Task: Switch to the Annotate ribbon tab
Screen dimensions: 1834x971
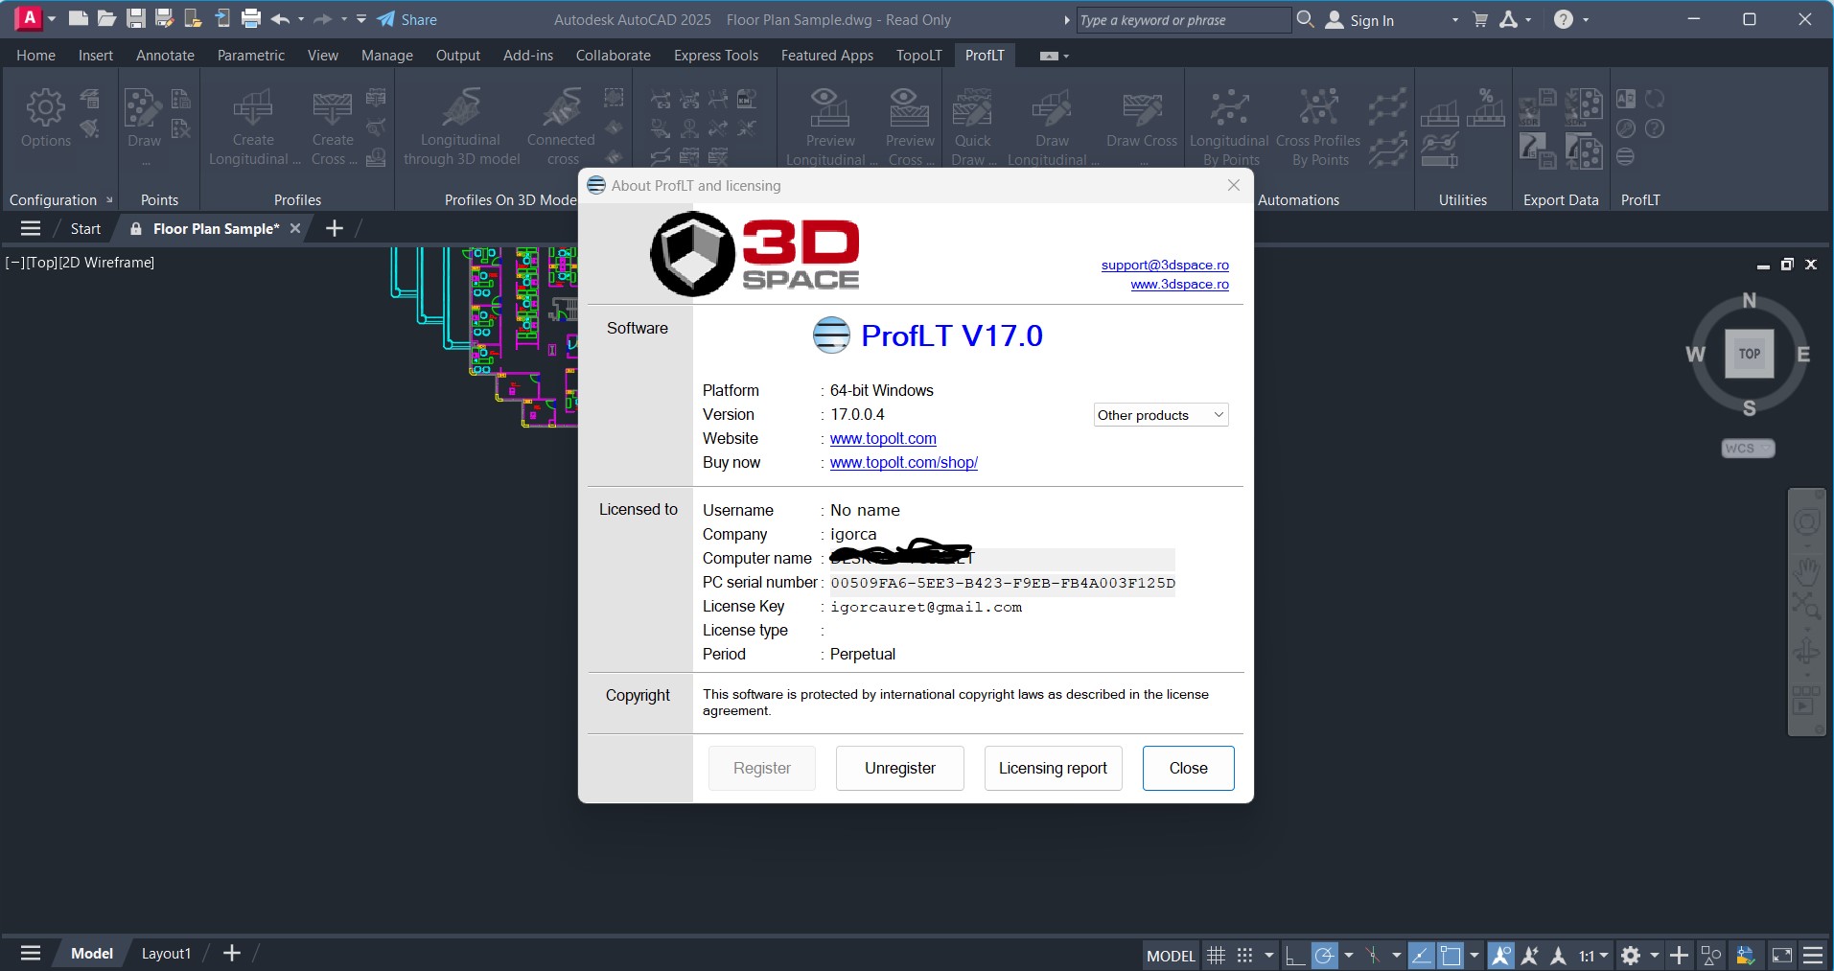Action: point(165,56)
